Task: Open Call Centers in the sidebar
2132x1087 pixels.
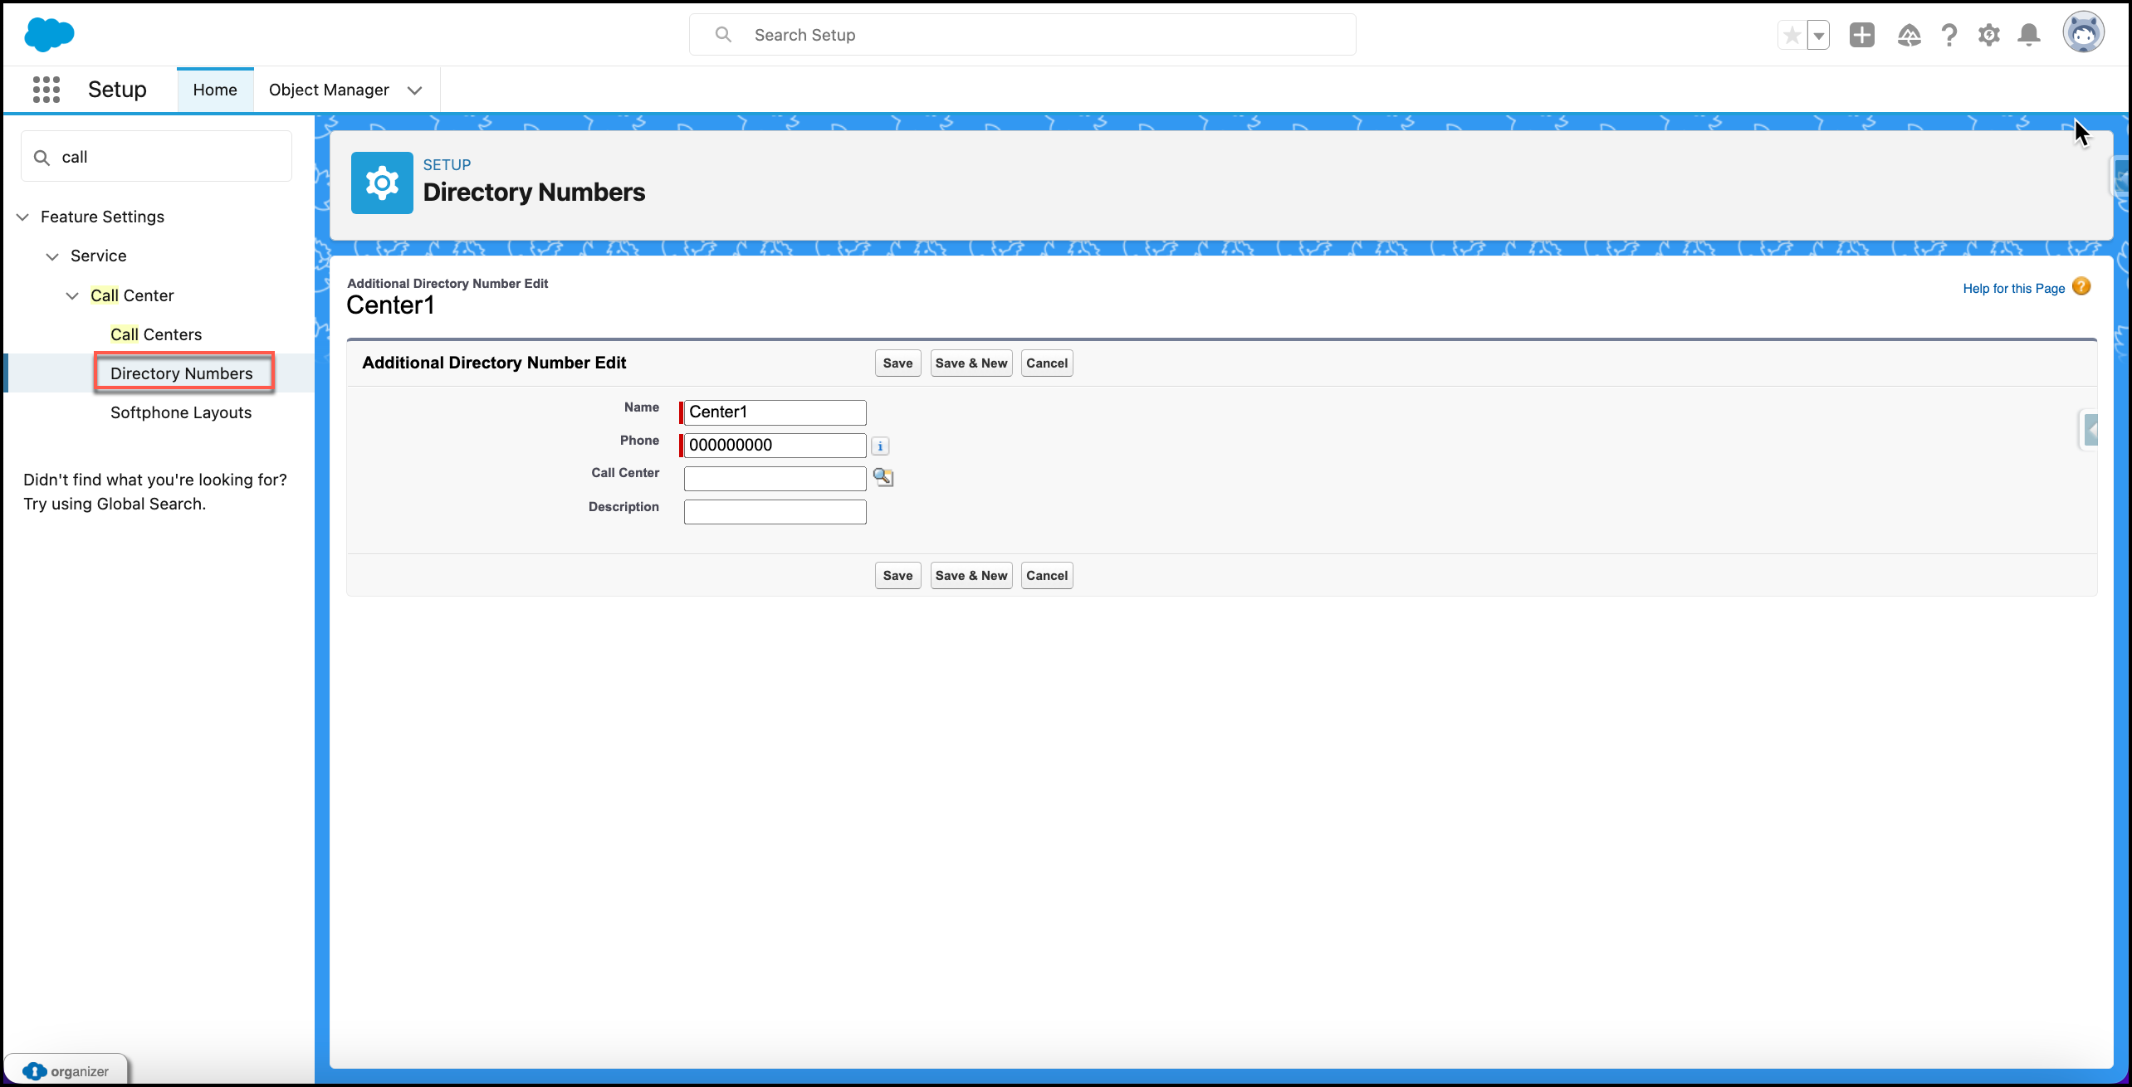Action: (156, 334)
